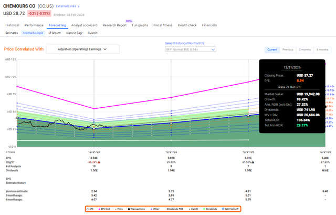Show Previous estimates
Screen dimensions: 336x215
click(288, 49)
